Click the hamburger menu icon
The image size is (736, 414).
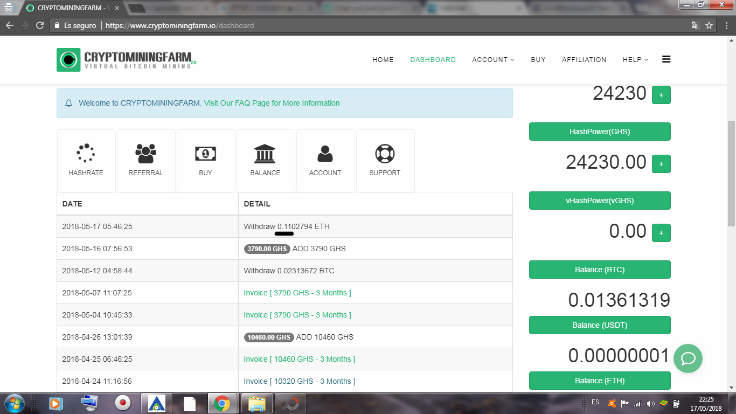point(666,59)
